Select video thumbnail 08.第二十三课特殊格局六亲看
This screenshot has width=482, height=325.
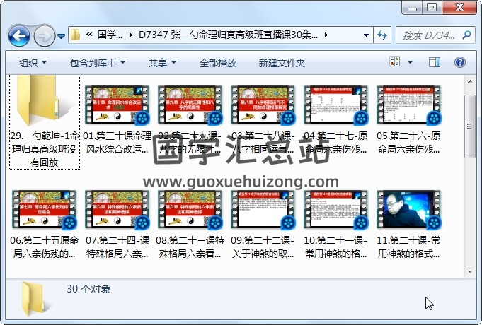[190, 210]
